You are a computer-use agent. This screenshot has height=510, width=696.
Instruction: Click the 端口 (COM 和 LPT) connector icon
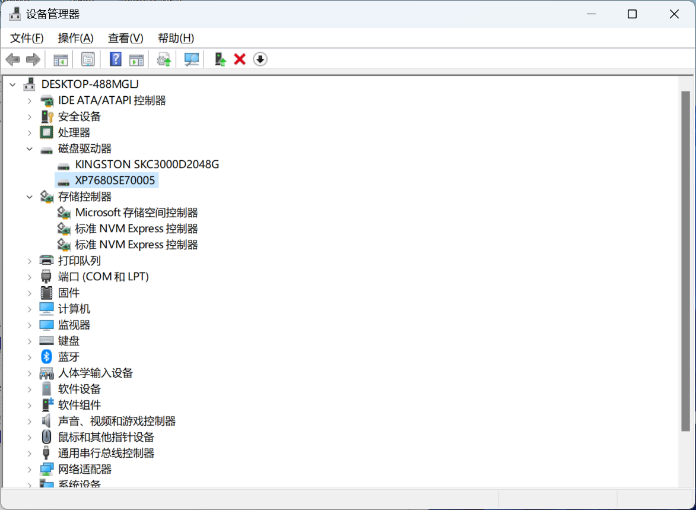click(x=46, y=276)
